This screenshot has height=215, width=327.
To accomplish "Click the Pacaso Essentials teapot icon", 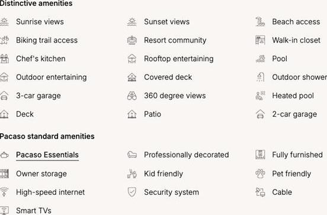I will pyautogui.click(x=4, y=155).
